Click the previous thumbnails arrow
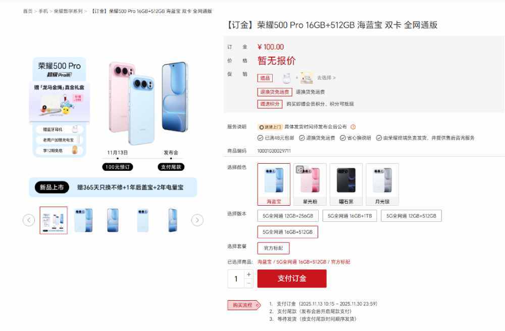505x331 pixels. tap(29, 220)
